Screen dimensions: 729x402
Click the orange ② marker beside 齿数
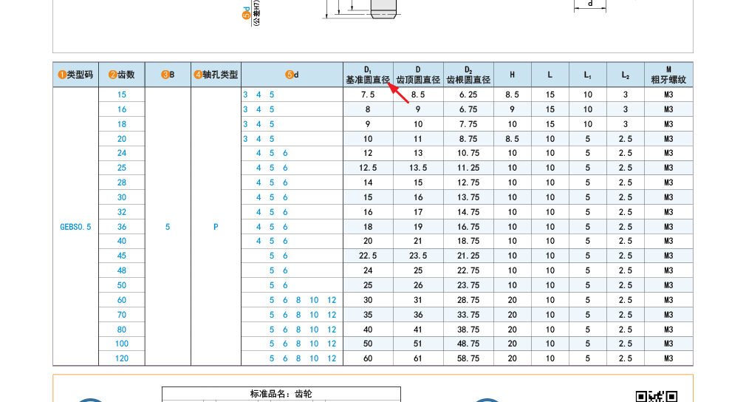(x=112, y=75)
